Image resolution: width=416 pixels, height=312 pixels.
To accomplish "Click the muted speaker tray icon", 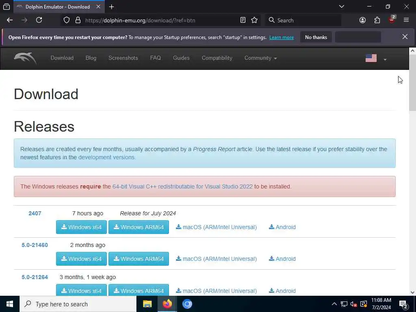I will pyautogui.click(x=353, y=304).
